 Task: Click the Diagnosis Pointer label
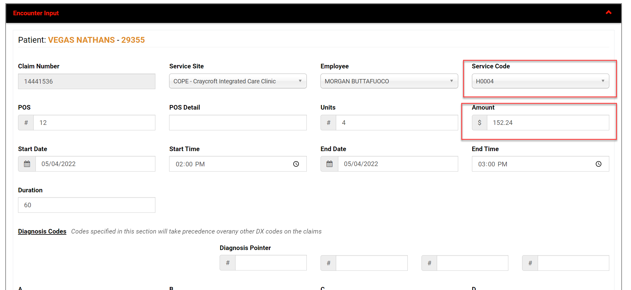point(245,248)
